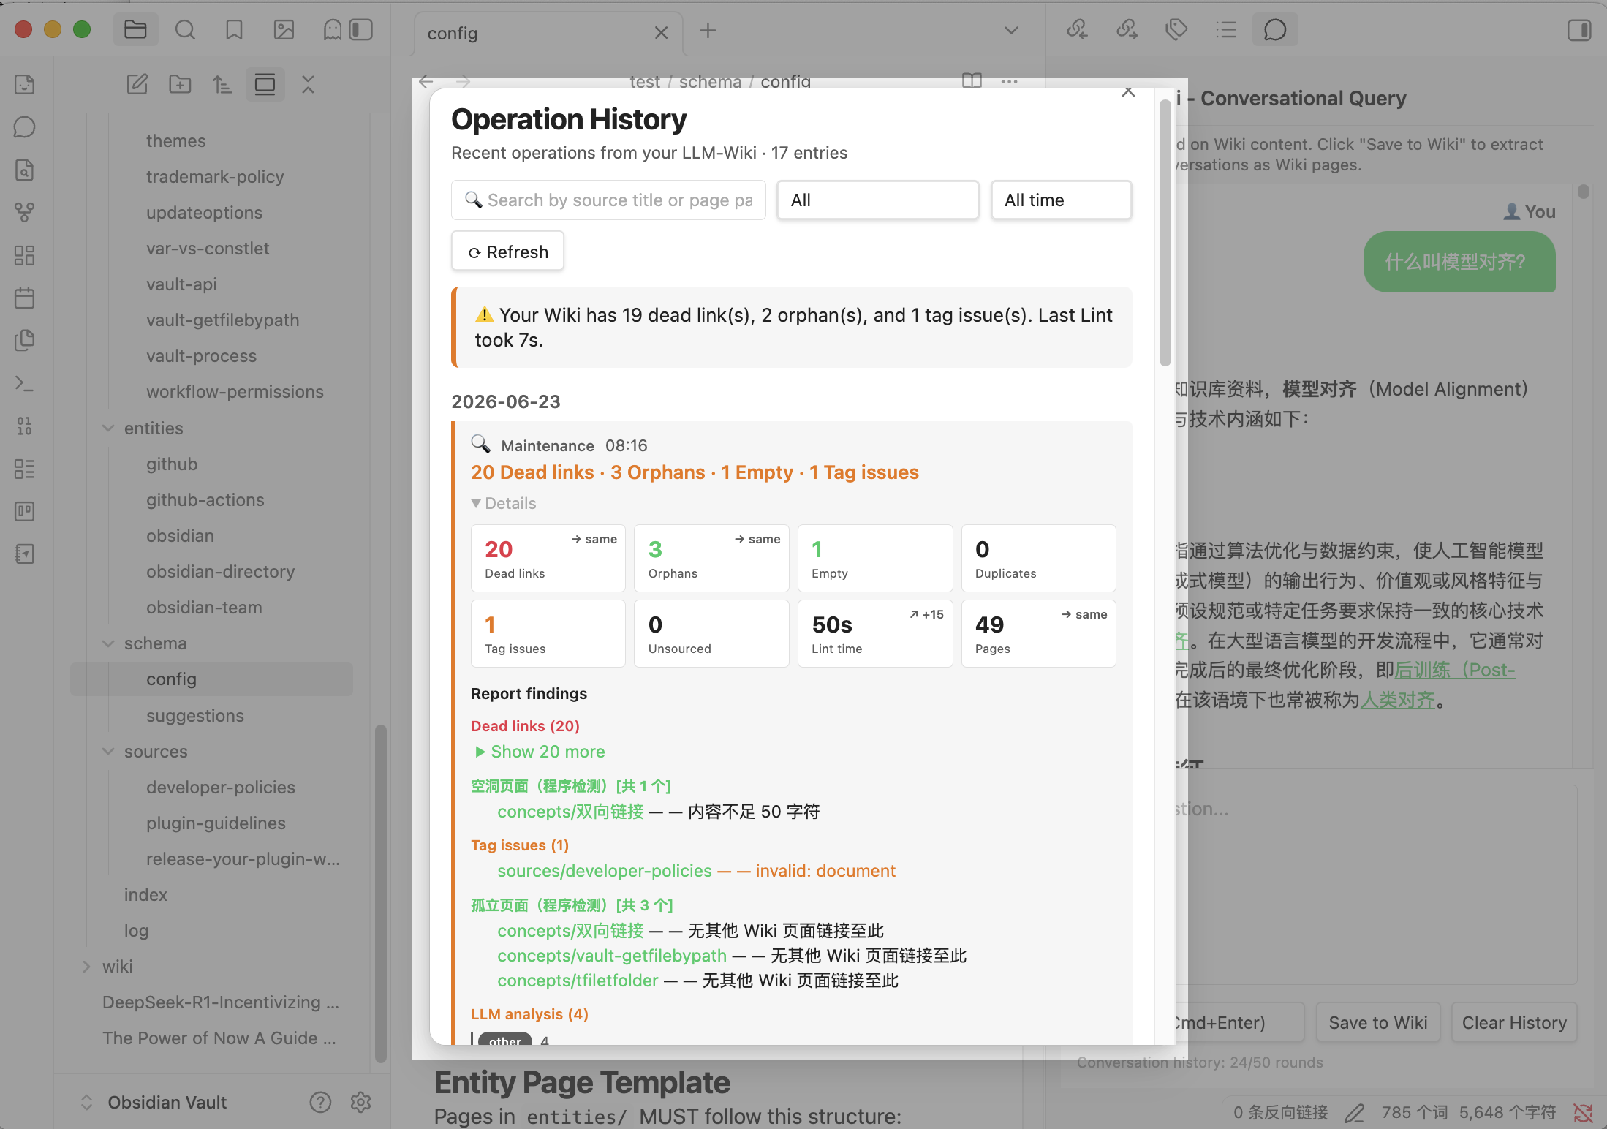Close the config tab

[661, 33]
